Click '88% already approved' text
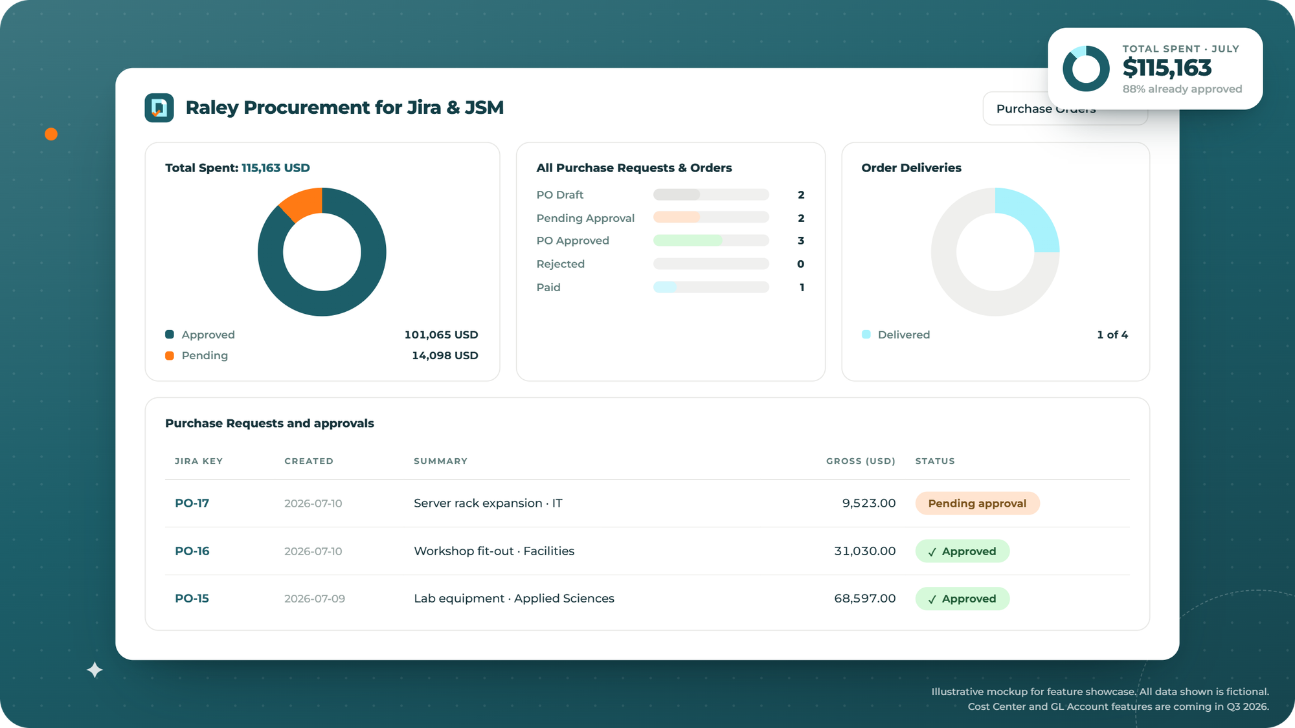The image size is (1295, 728). click(1182, 89)
